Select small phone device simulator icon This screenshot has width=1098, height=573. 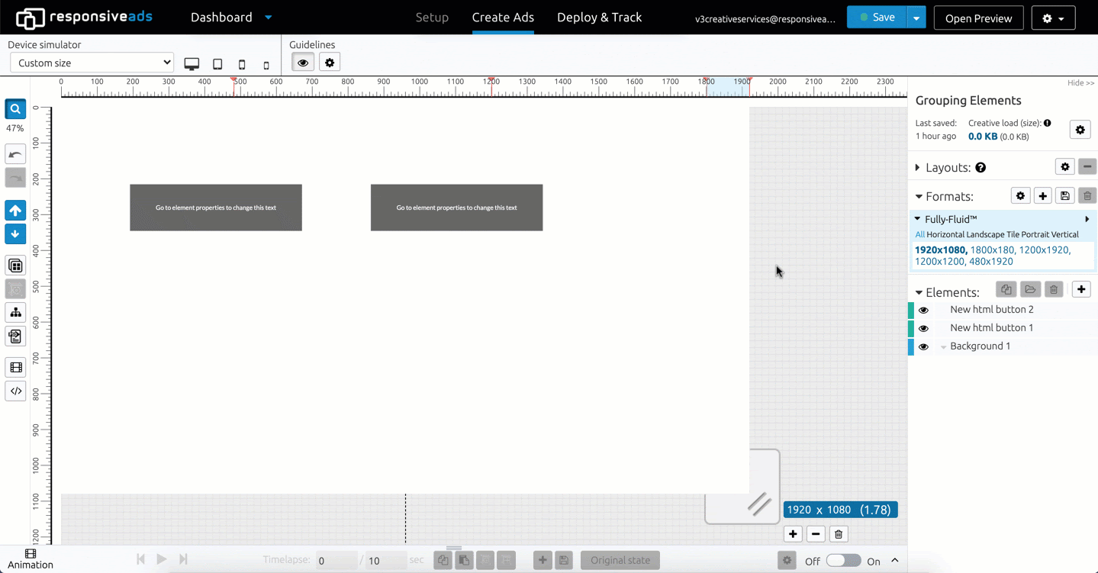[266, 66]
